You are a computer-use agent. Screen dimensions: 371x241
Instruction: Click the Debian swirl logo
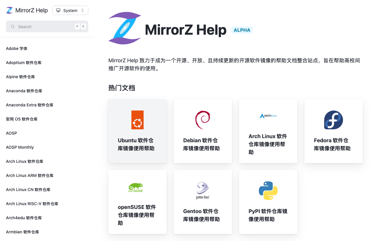pos(203,120)
